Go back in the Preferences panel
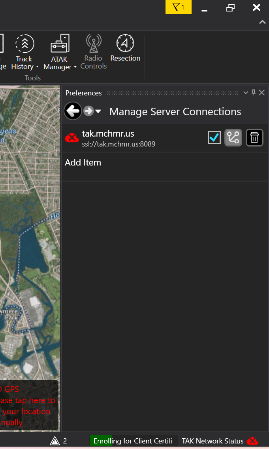This screenshot has width=269, height=449. point(73,111)
